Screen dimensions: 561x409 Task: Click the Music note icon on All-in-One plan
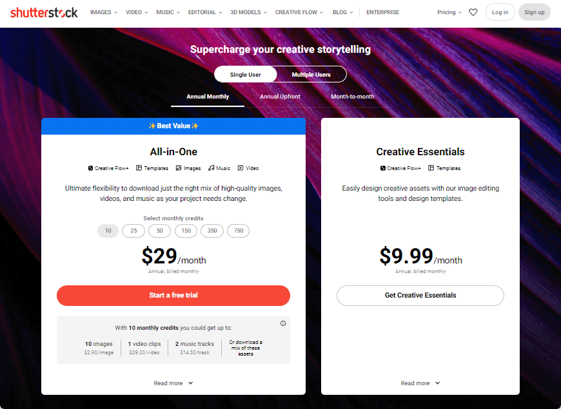coord(210,168)
